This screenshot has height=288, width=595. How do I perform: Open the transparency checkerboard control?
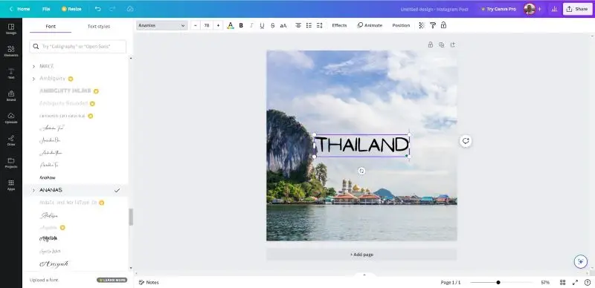[422, 25]
